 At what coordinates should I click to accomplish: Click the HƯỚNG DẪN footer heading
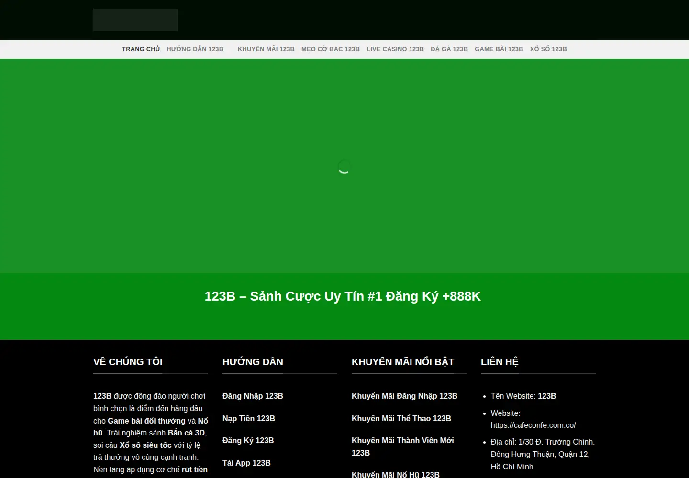253,362
